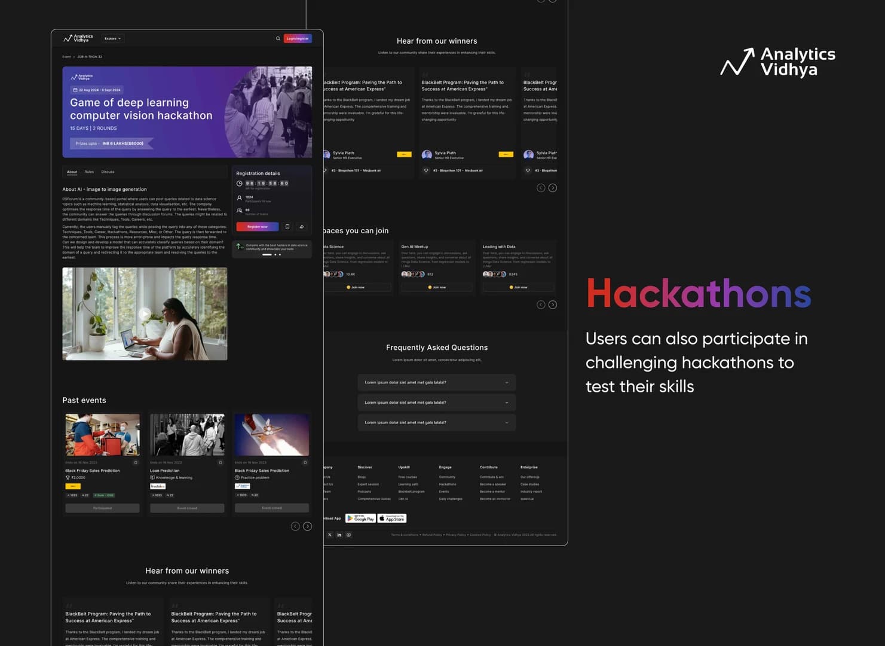Open the Free courses footer link
This screenshot has width=885, height=646.
[x=408, y=477]
